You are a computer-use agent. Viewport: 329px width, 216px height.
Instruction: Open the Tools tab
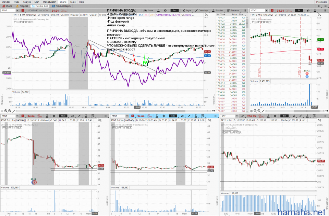click(x=73, y=2)
